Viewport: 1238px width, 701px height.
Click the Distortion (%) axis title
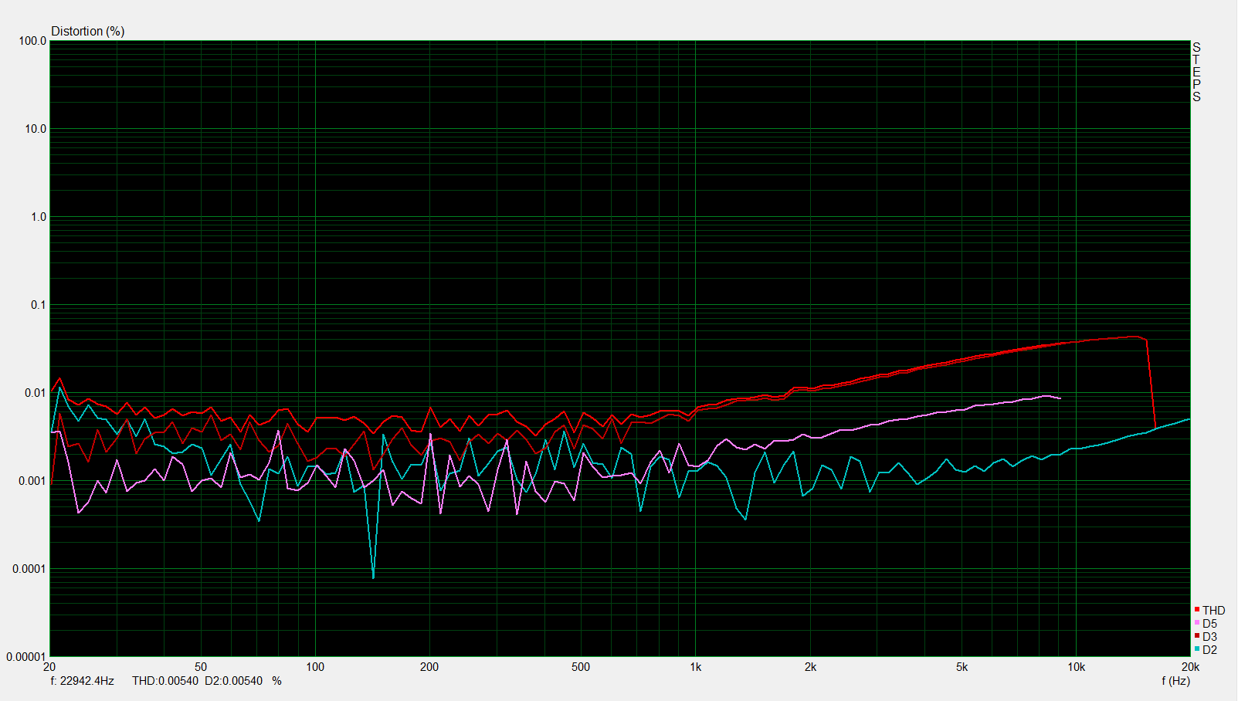pos(87,31)
